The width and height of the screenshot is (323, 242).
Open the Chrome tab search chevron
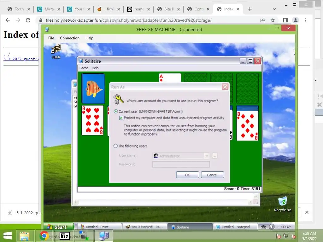(274, 9)
